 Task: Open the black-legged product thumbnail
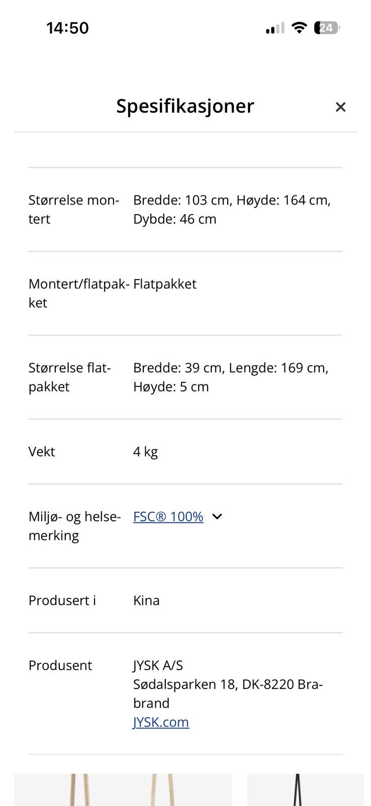coord(306,789)
